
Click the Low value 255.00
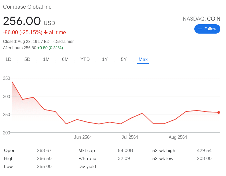[x=44, y=166]
